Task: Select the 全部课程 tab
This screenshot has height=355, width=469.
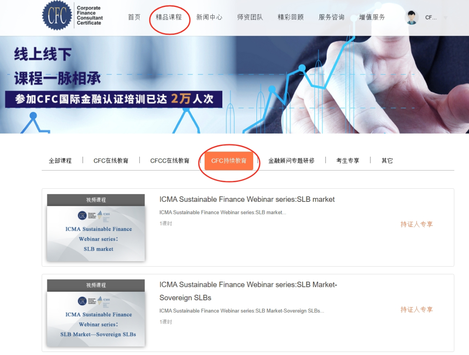Action: (60, 161)
